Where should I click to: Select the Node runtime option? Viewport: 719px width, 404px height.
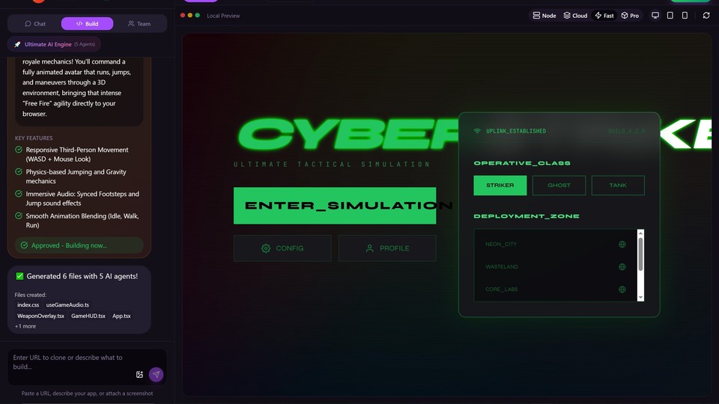[544, 15]
